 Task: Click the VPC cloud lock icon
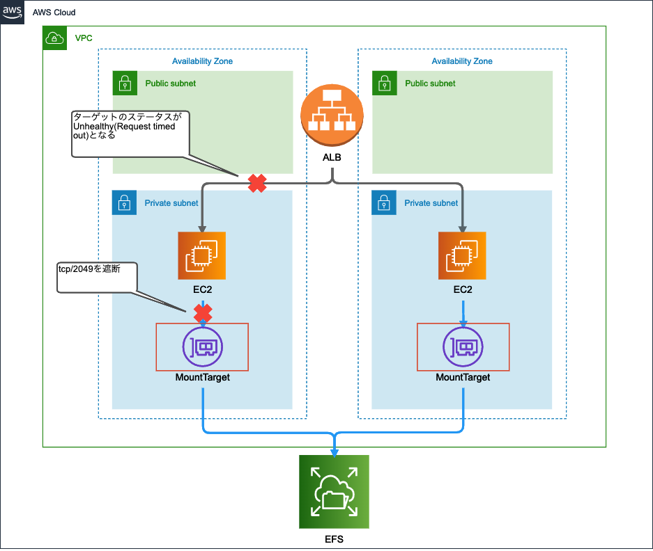coord(54,38)
